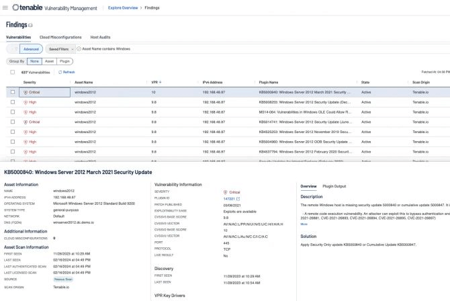Click the Nessus Scan source tag

[63, 279]
